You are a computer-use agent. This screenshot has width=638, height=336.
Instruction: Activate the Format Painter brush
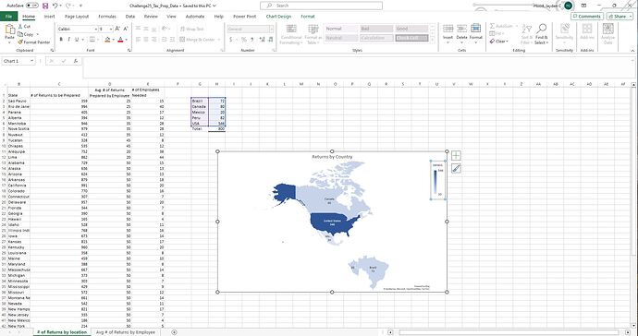20,42
